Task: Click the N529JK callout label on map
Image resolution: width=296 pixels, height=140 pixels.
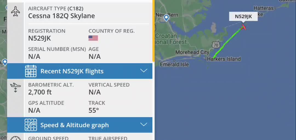Action: coord(243,16)
